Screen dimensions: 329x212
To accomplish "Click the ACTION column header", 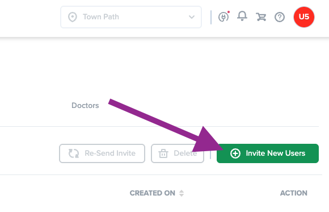I will click(293, 193).
